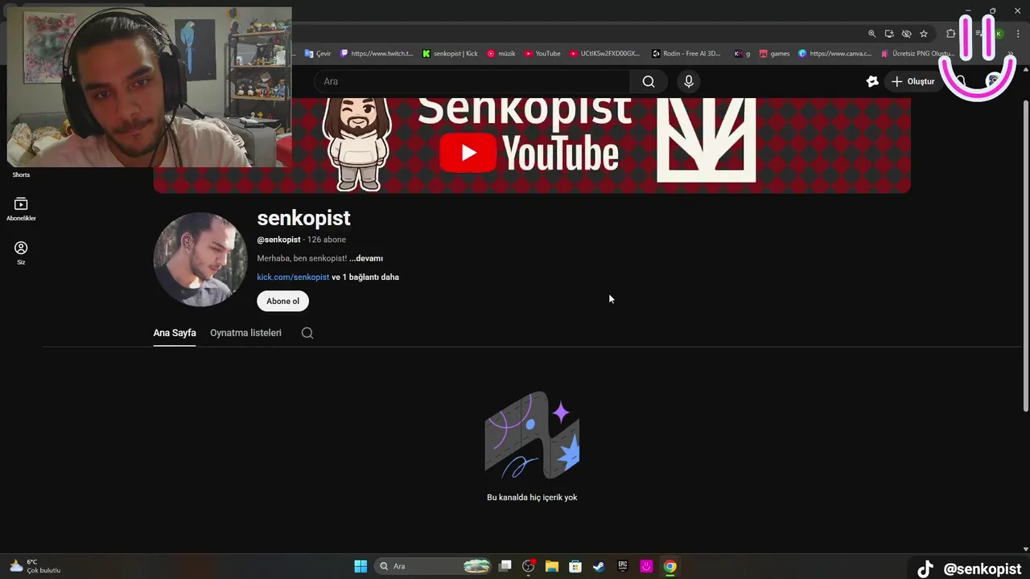The height and width of the screenshot is (579, 1030).
Task: Click the @senkopist handle text
Action: pyautogui.click(x=278, y=240)
